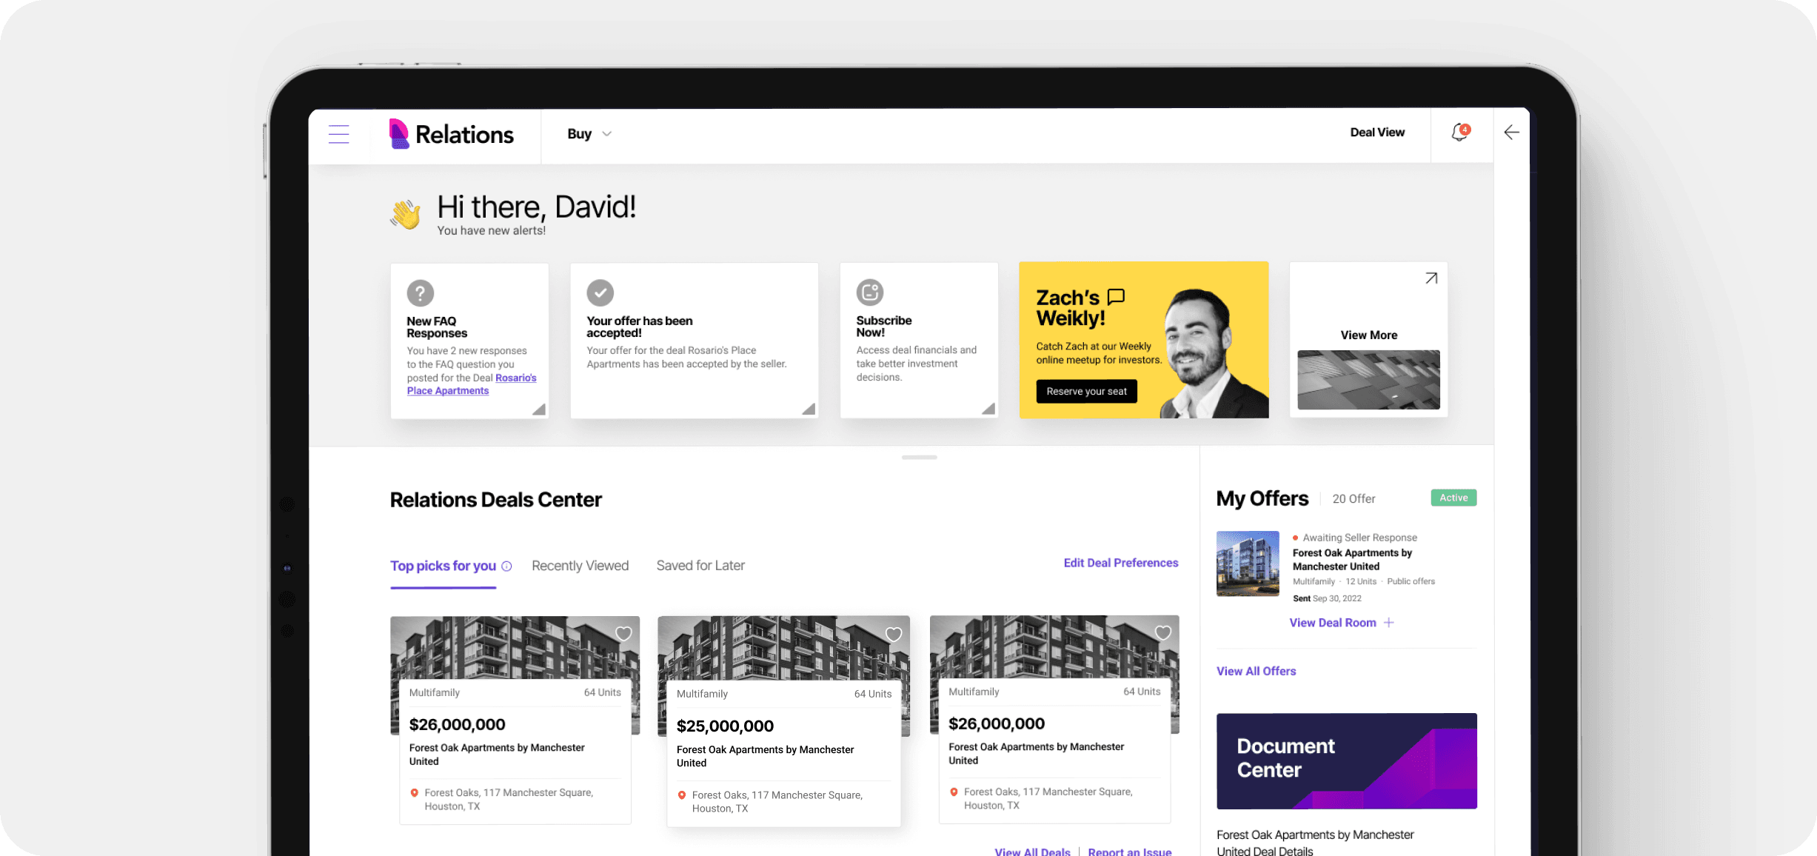This screenshot has height=856, width=1817.
Task: Click the back arrow icon
Action: 1512,133
